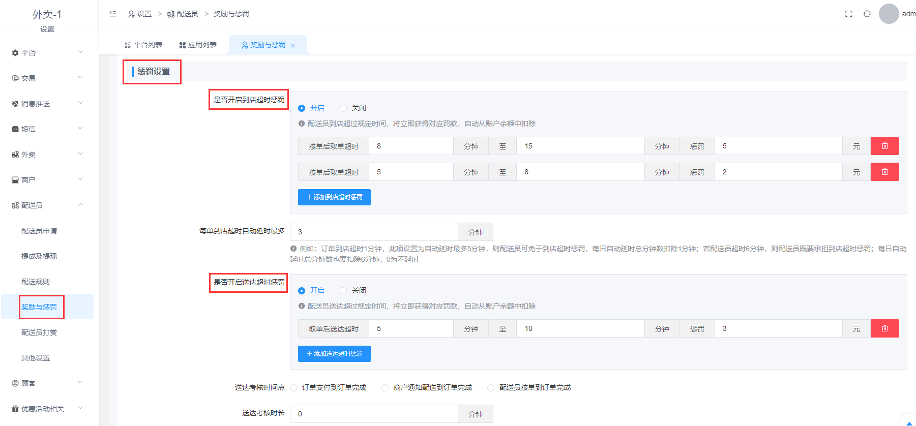Click the 消息推送 sidebar icon
The height and width of the screenshot is (426, 916).
click(x=15, y=104)
